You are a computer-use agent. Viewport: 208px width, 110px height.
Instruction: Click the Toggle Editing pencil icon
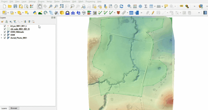[153, 12]
